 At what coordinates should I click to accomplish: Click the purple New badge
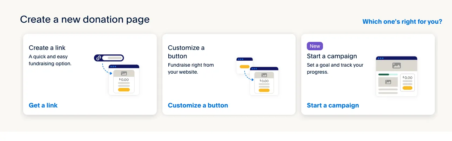(x=315, y=46)
